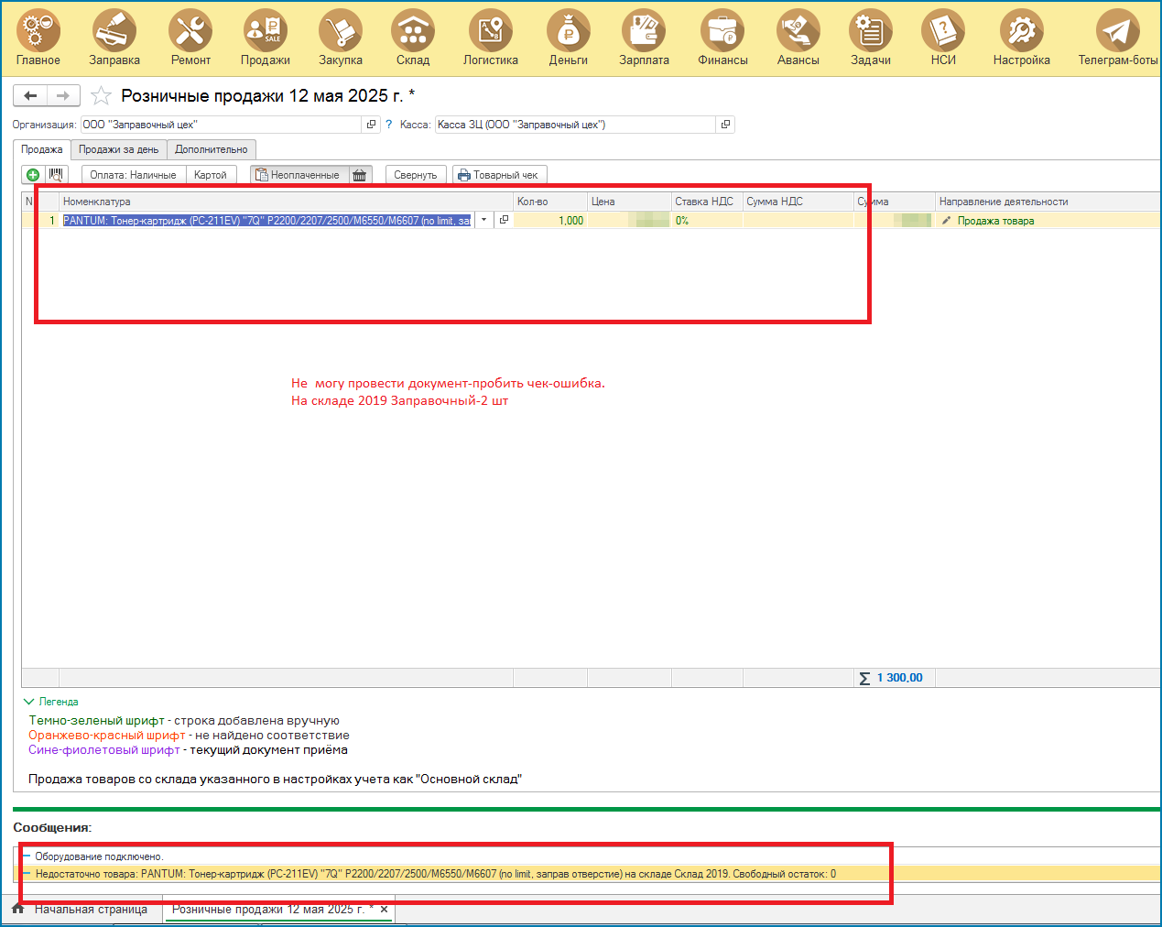Screen dimensions: 1162x927
Task: Switch to the Дополнительно tab
Action: [211, 149]
